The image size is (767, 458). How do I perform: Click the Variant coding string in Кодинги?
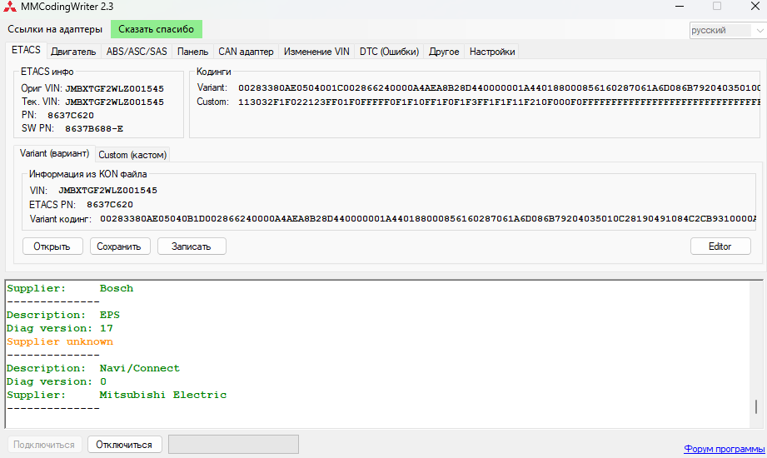pyautogui.click(x=500, y=88)
